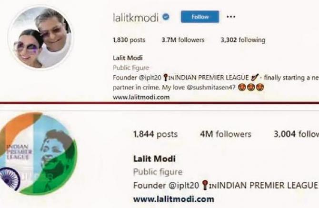
Task: View the 4M followers list
Action: (226, 134)
